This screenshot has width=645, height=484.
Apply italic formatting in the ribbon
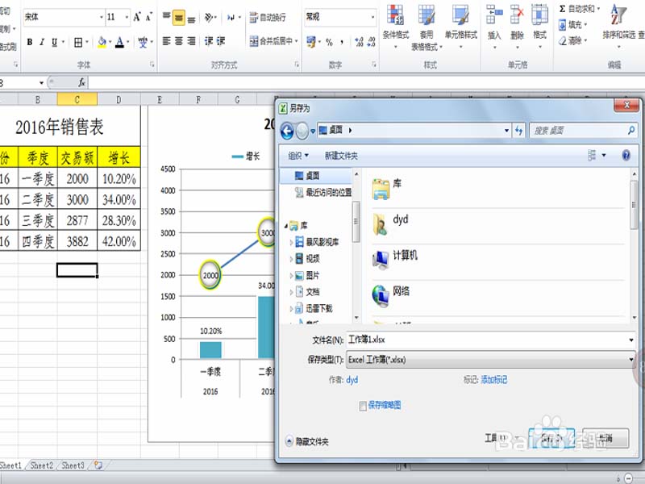(42, 42)
